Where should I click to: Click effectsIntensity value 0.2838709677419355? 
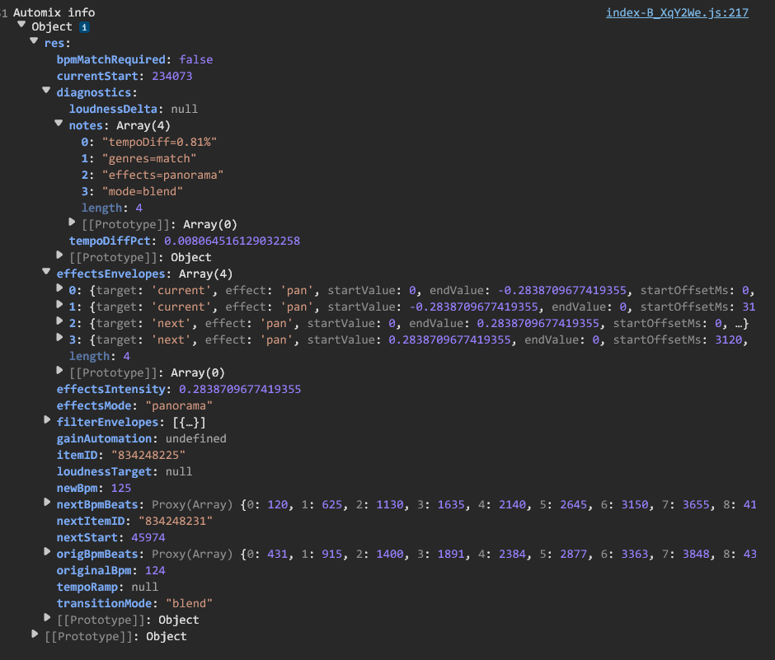click(x=240, y=389)
